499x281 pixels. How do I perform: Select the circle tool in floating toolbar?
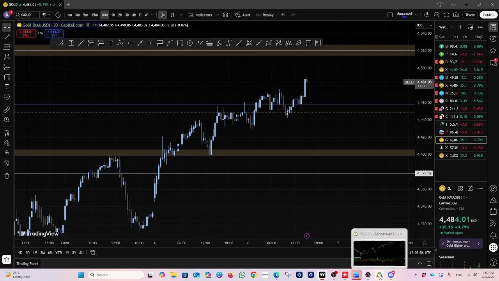(x=190, y=43)
